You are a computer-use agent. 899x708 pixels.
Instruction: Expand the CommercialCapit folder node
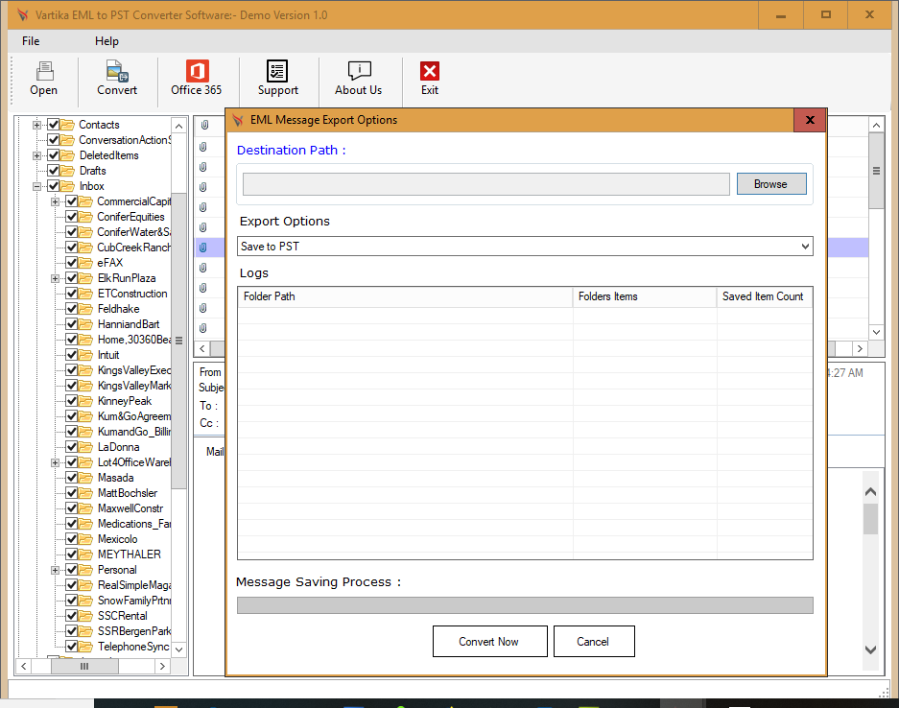pos(55,201)
